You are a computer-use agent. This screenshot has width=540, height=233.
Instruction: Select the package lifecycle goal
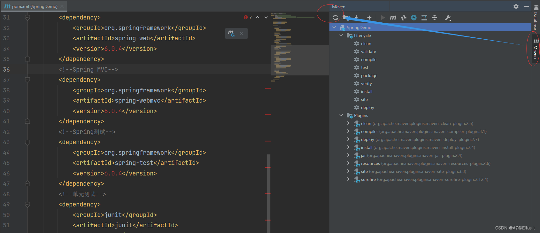point(369,75)
